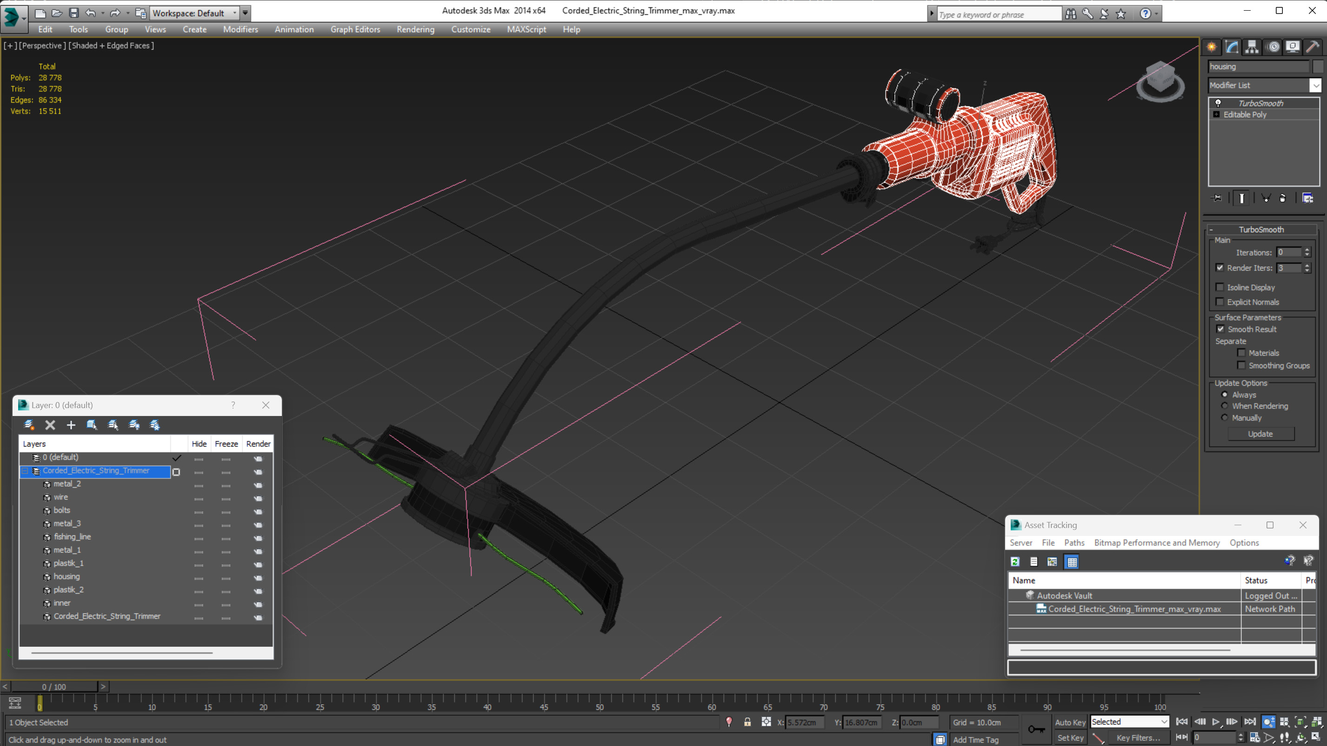Image resolution: width=1327 pixels, height=746 pixels.
Task: Open the Modifier List dropdown
Action: 1316,85
